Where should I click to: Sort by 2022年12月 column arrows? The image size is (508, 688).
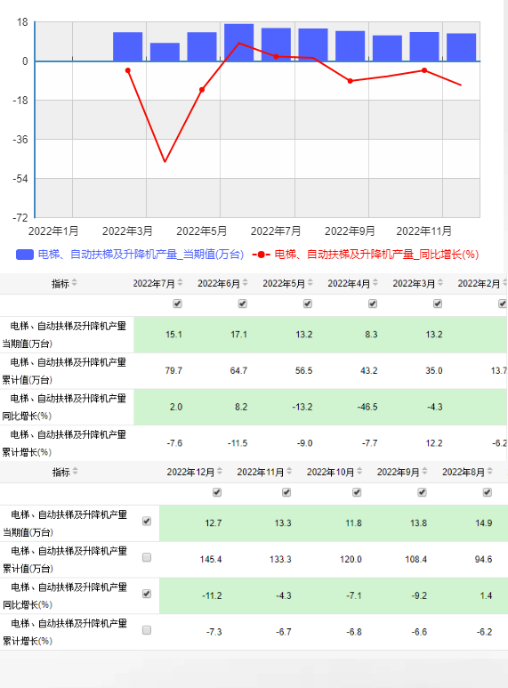point(220,471)
